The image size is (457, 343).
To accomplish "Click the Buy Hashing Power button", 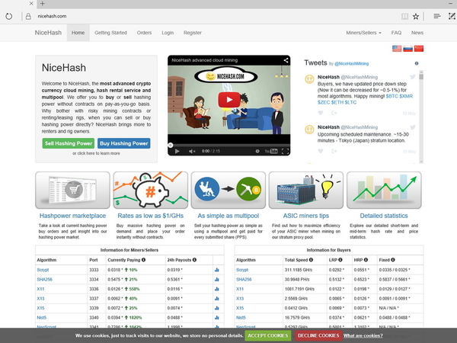I will tap(123, 143).
